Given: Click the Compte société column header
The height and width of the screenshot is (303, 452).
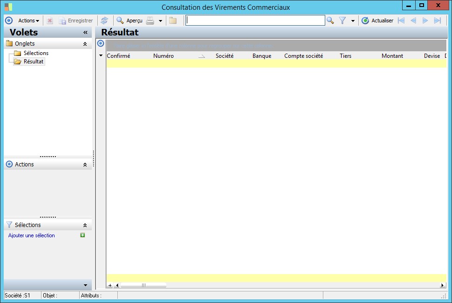Looking at the screenshot, I should click(303, 55).
